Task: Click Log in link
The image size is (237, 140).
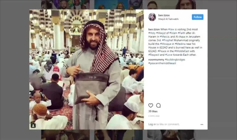Action: tap(152, 124)
